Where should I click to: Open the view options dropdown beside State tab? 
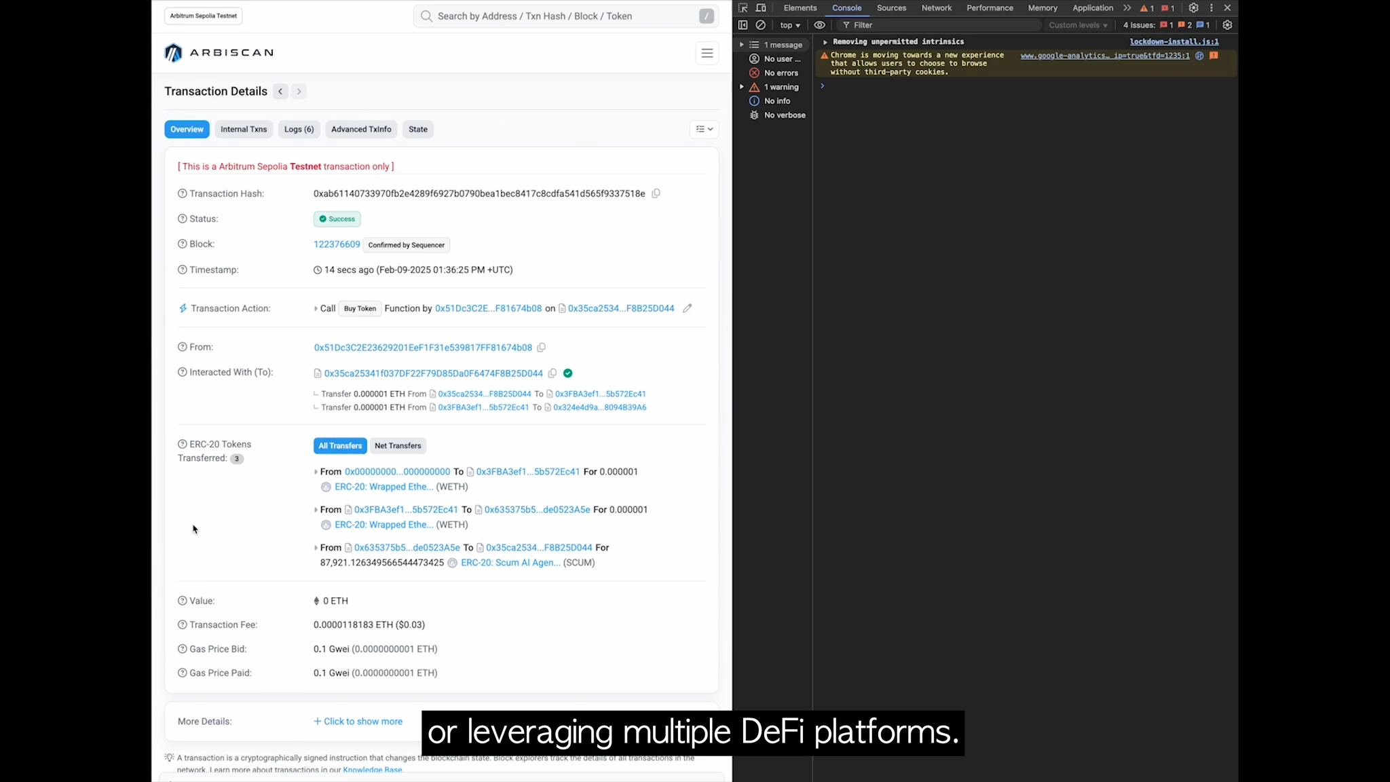coord(705,129)
